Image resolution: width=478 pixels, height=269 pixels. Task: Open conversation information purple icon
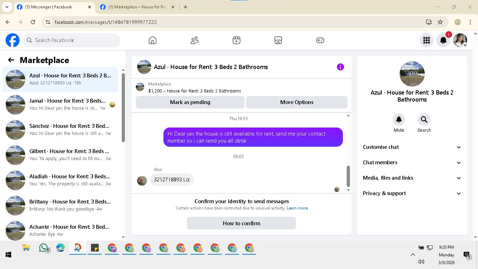pyautogui.click(x=340, y=67)
